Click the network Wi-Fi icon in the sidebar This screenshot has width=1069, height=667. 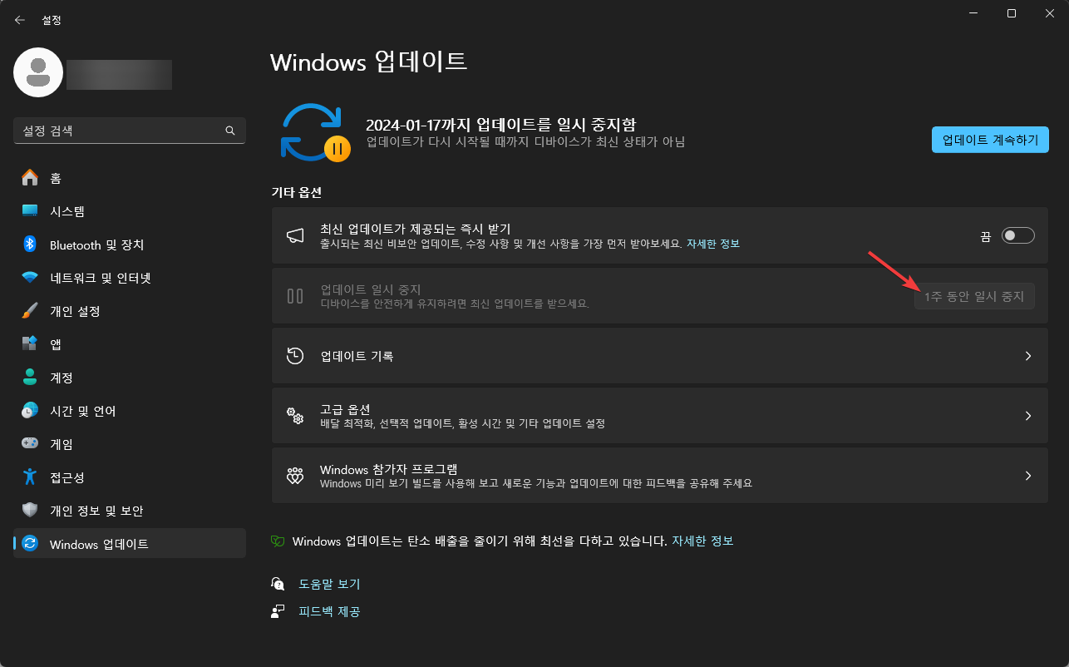[30, 278]
